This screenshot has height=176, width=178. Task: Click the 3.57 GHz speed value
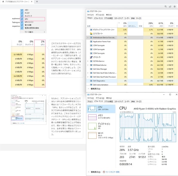click(133, 150)
